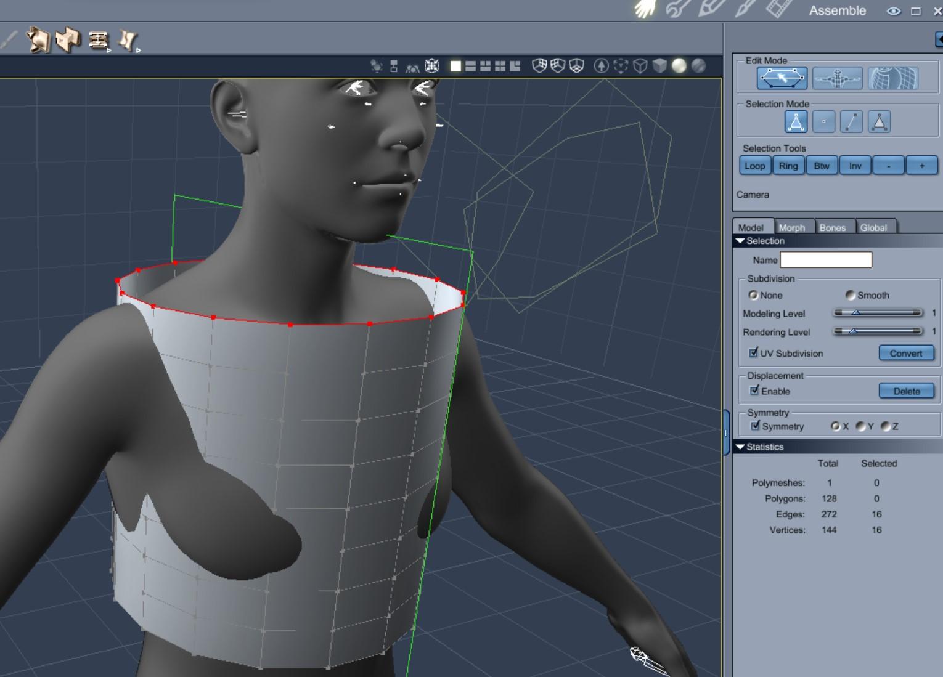Click the Inv selection button

[x=855, y=166]
